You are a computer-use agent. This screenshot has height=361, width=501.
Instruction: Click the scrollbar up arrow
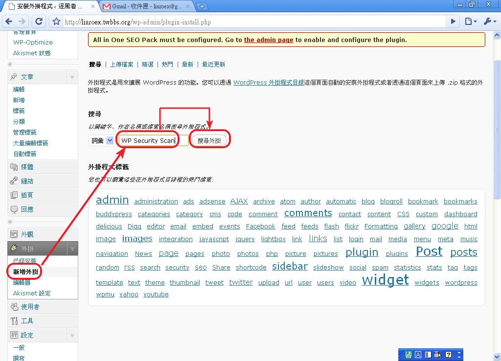tap(497, 35)
